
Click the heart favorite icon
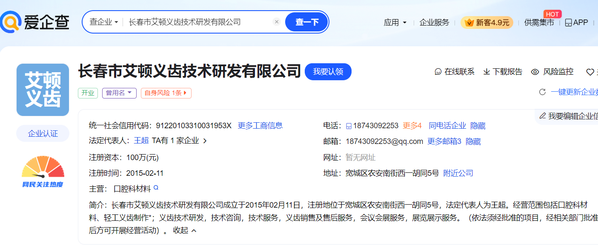590,72
